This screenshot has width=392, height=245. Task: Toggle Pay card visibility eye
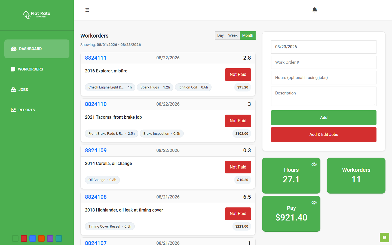(314, 203)
